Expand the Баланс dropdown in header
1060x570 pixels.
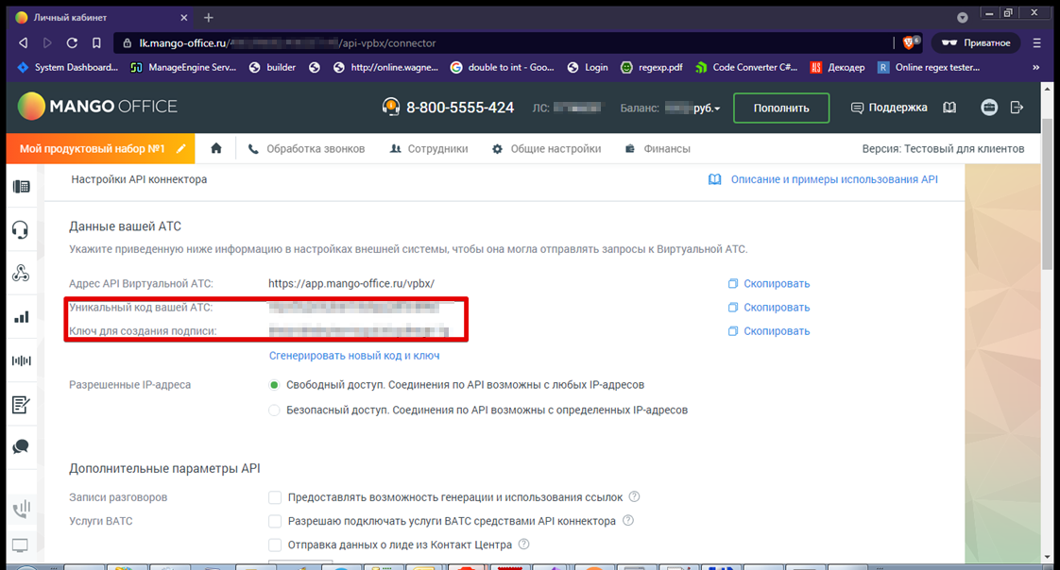click(x=716, y=109)
